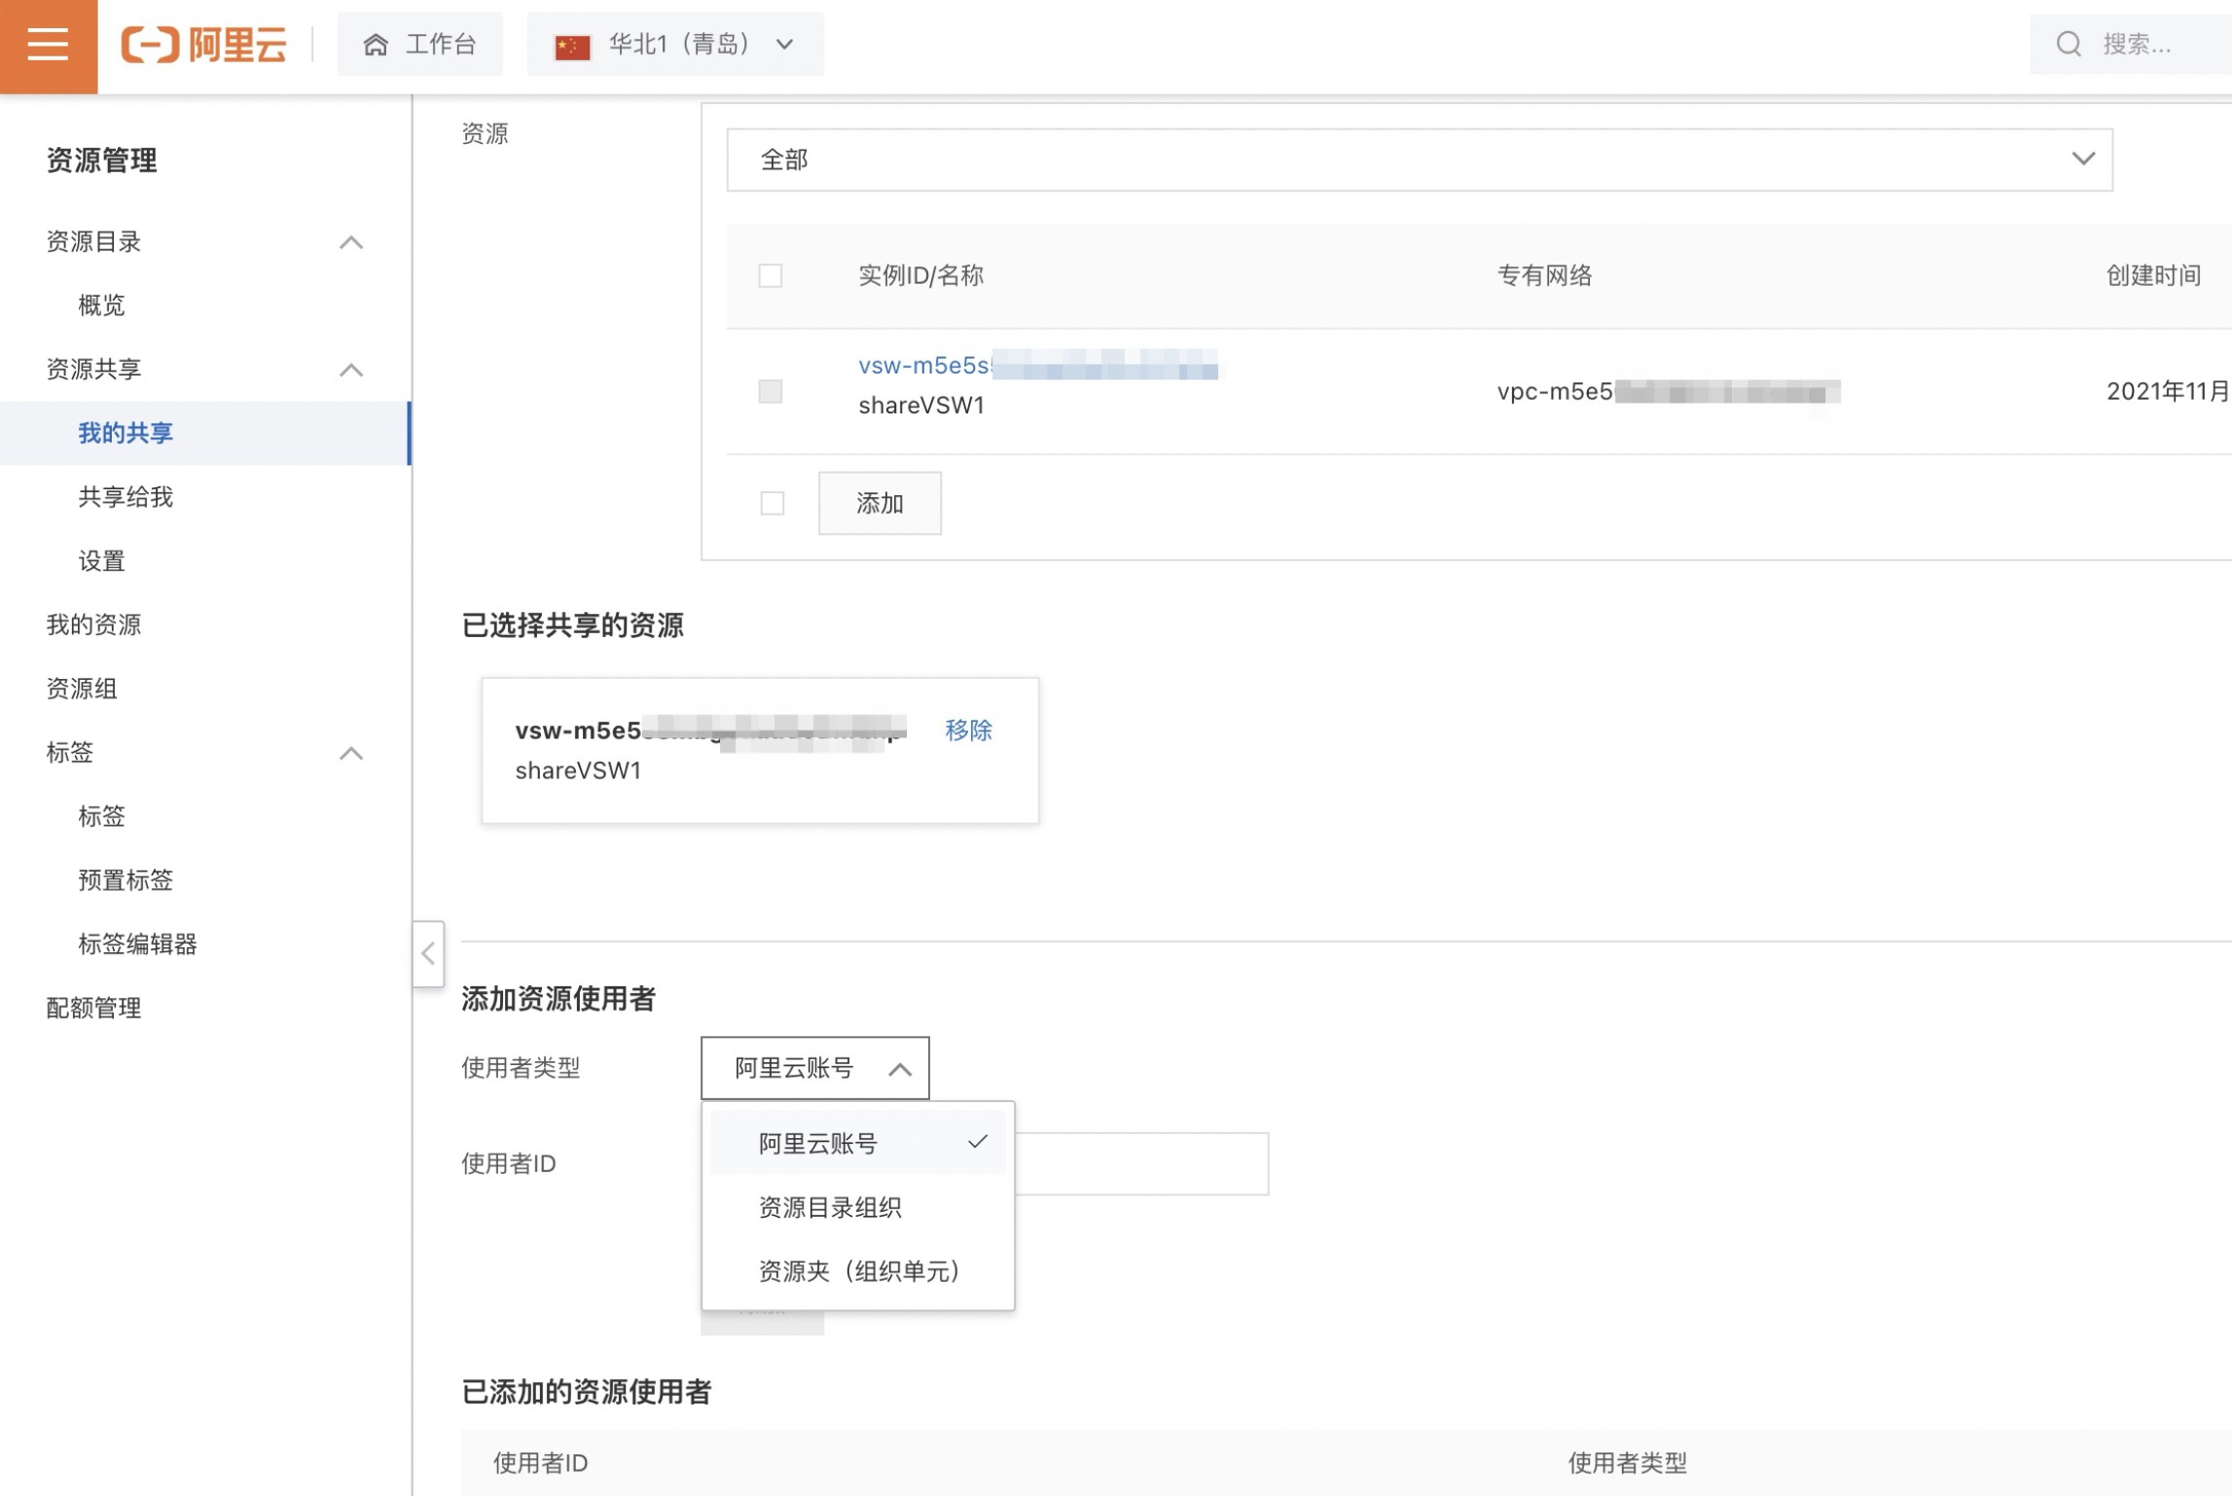Toggle checkbox for the shareVSW1 row
The width and height of the screenshot is (2232, 1496).
771,391
